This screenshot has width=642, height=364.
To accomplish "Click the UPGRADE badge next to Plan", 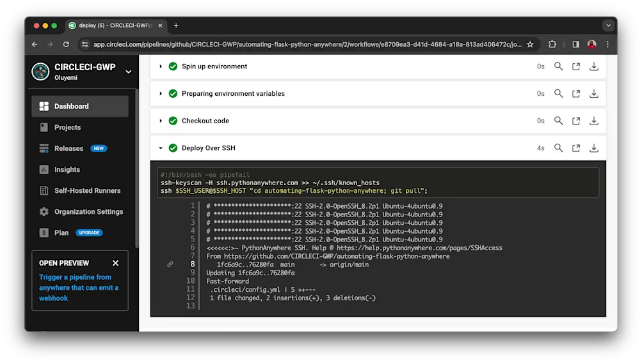I will pos(89,233).
